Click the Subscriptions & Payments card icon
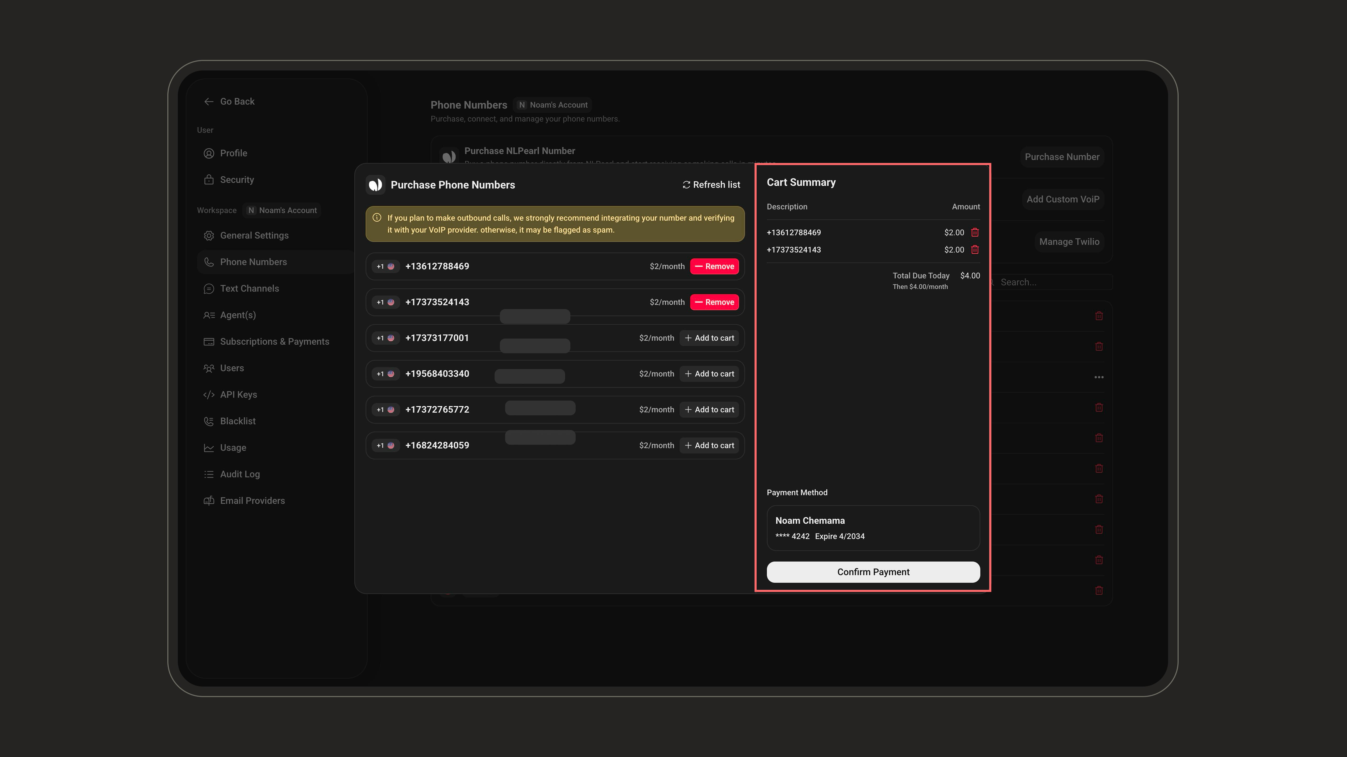This screenshot has width=1347, height=757. [x=209, y=342]
